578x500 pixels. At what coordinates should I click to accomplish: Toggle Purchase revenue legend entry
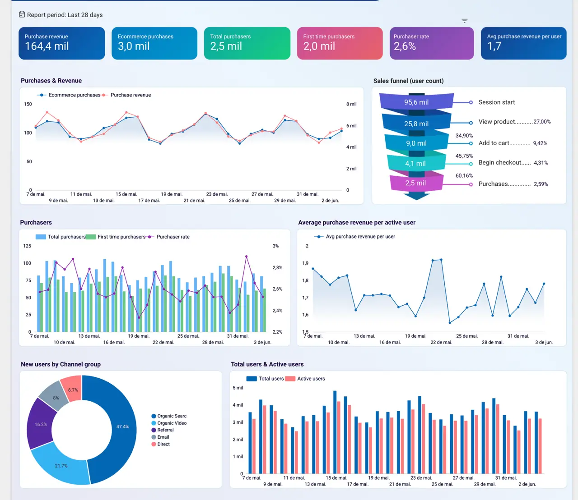click(127, 95)
